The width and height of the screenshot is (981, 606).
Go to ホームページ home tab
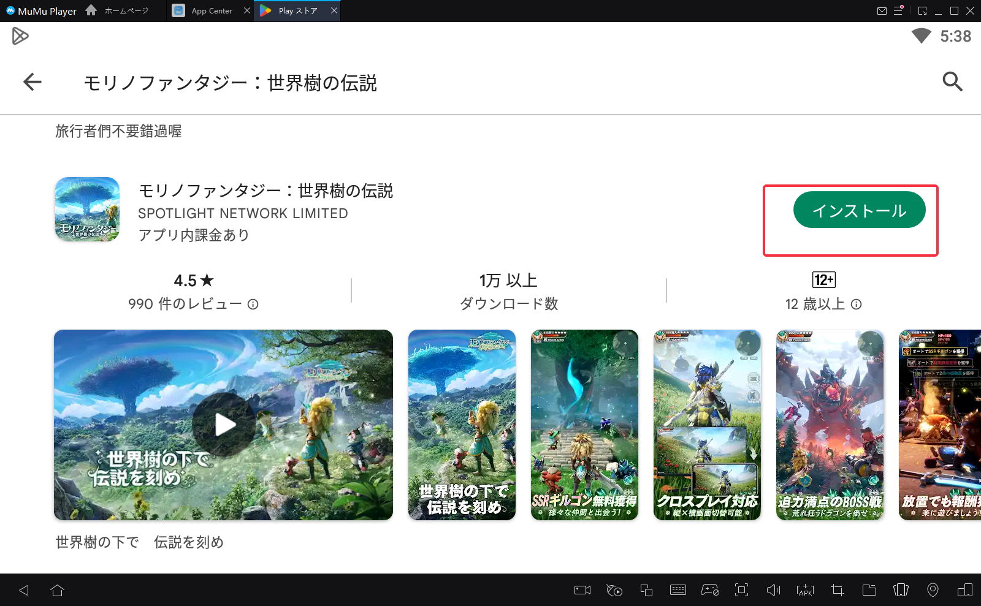coord(117,11)
